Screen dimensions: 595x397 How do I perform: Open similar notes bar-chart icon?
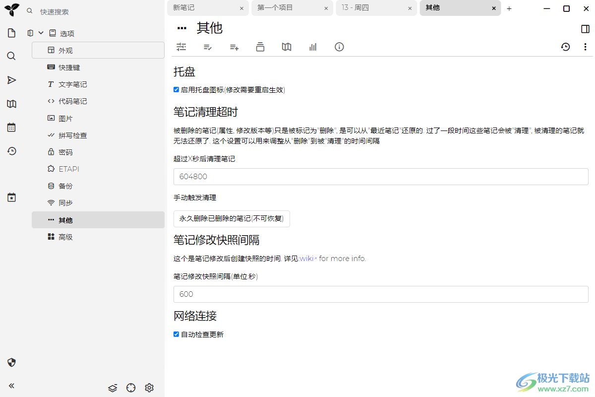313,47
